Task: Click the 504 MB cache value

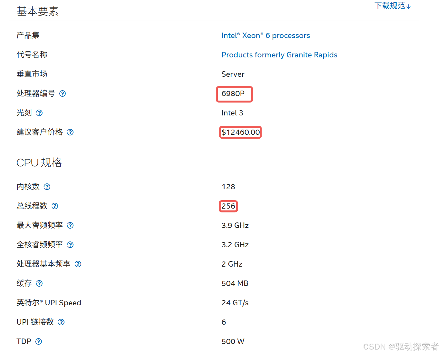Action: click(x=235, y=283)
